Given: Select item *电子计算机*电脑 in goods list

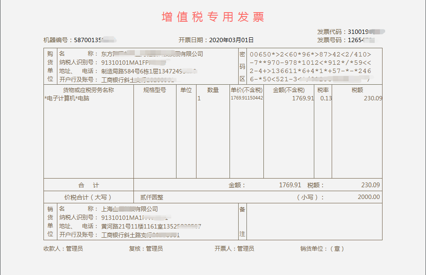Looking at the screenshot, I should pyautogui.click(x=67, y=98).
